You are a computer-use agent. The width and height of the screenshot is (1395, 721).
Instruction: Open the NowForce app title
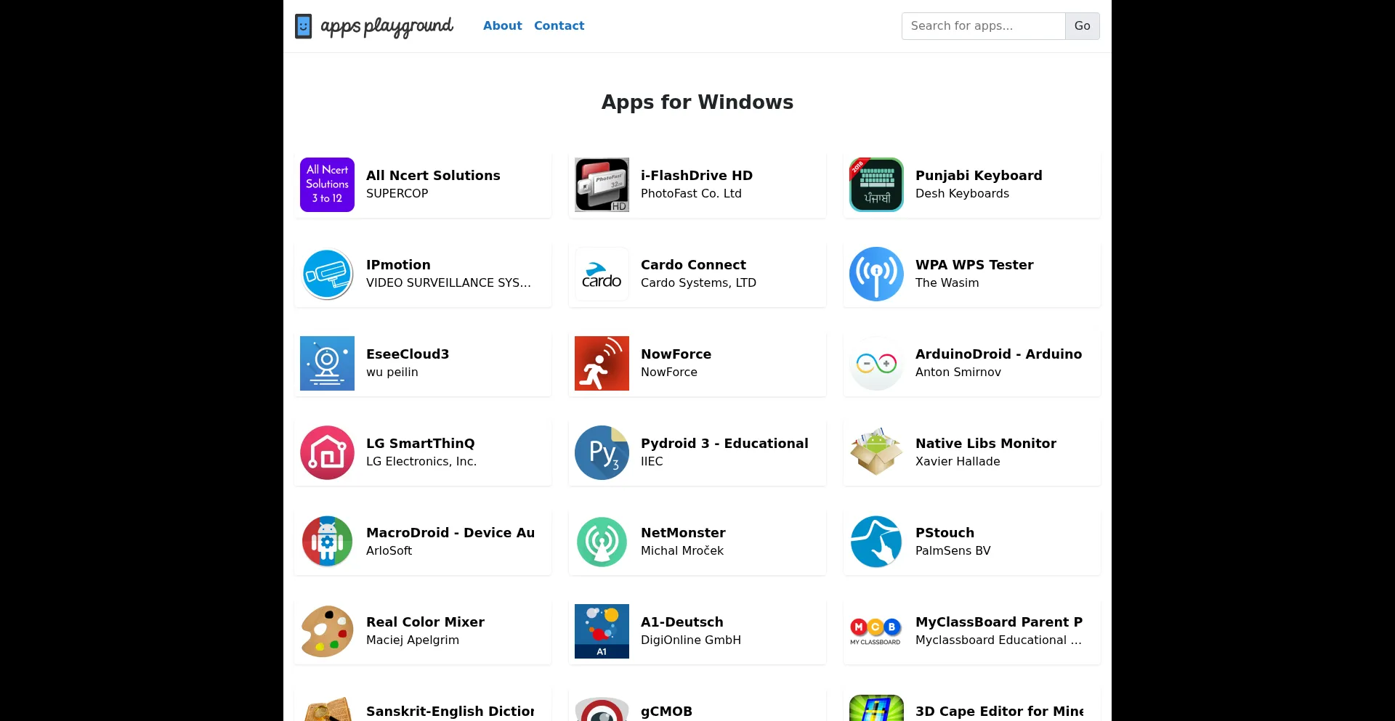pyautogui.click(x=676, y=354)
